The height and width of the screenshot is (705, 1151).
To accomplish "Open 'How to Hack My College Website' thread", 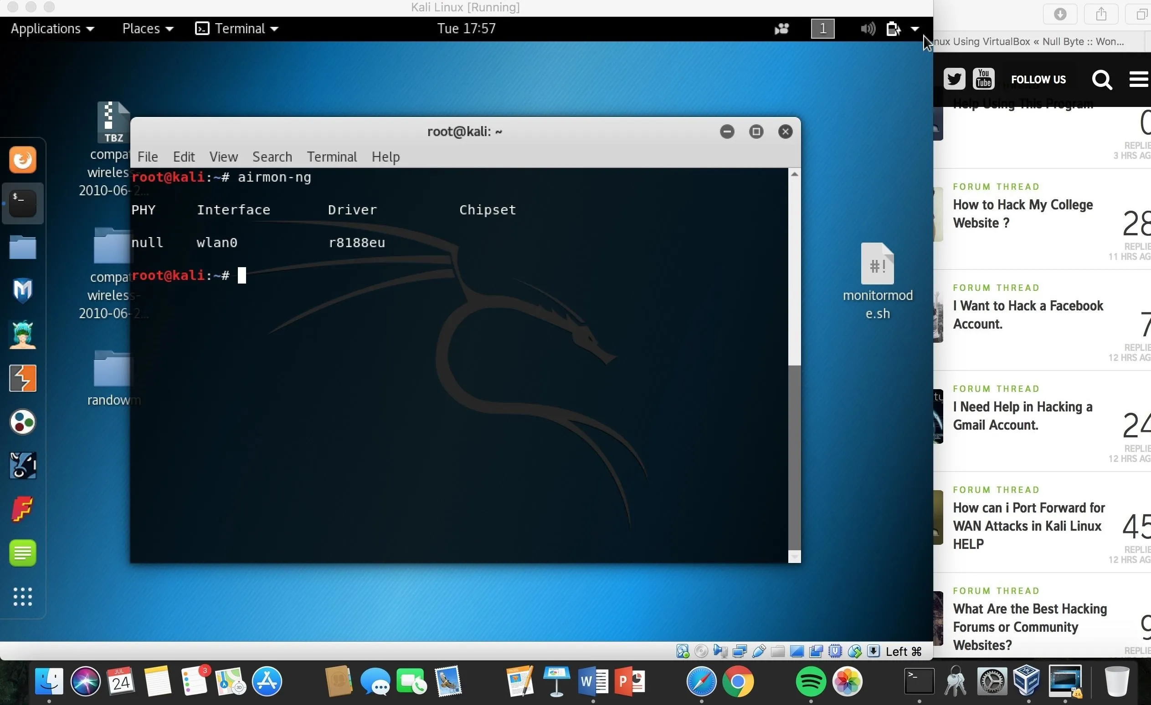I will pyautogui.click(x=1022, y=214).
